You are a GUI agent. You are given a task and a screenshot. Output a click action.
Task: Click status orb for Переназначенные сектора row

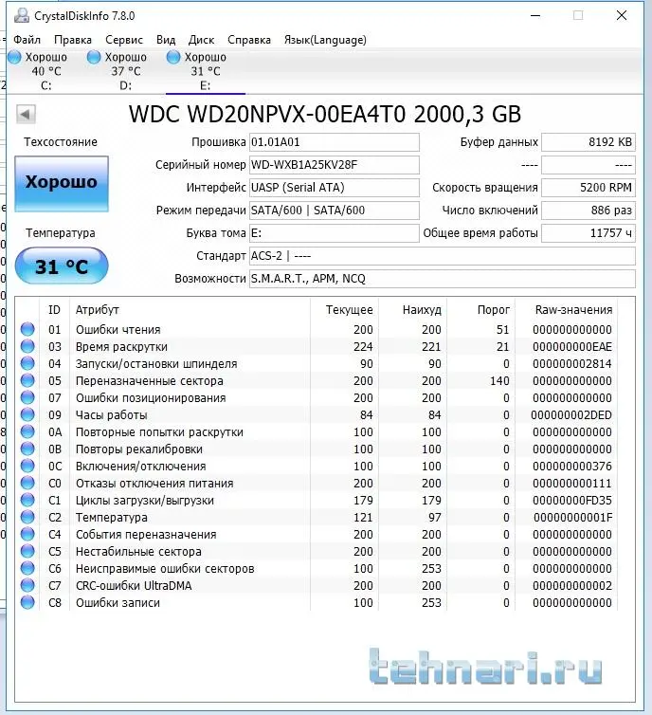tap(27, 381)
